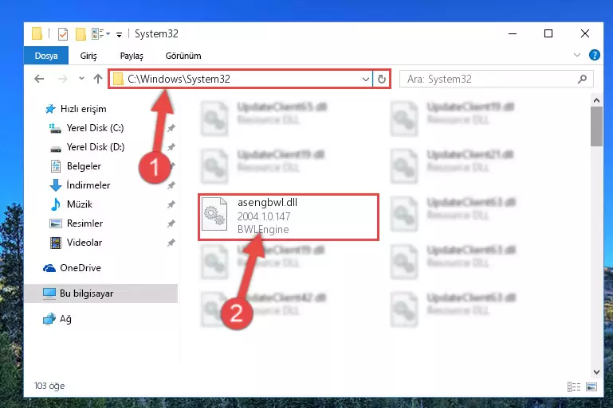Click the Ara: System32 search box
Screen dimensions: 613x408
(x=496, y=80)
